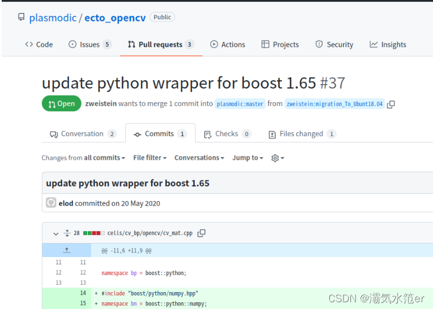Switch to the Code tab
Viewport: 433px width, 309px height.
point(39,45)
